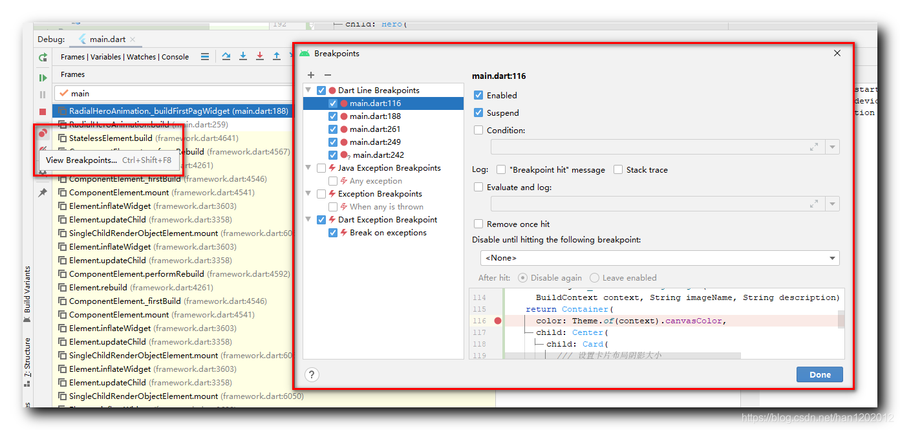Screen dimensions: 900x430
Task: Open the Frames | Variables | Watches | Console tab
Action: [x=125, y=57]
